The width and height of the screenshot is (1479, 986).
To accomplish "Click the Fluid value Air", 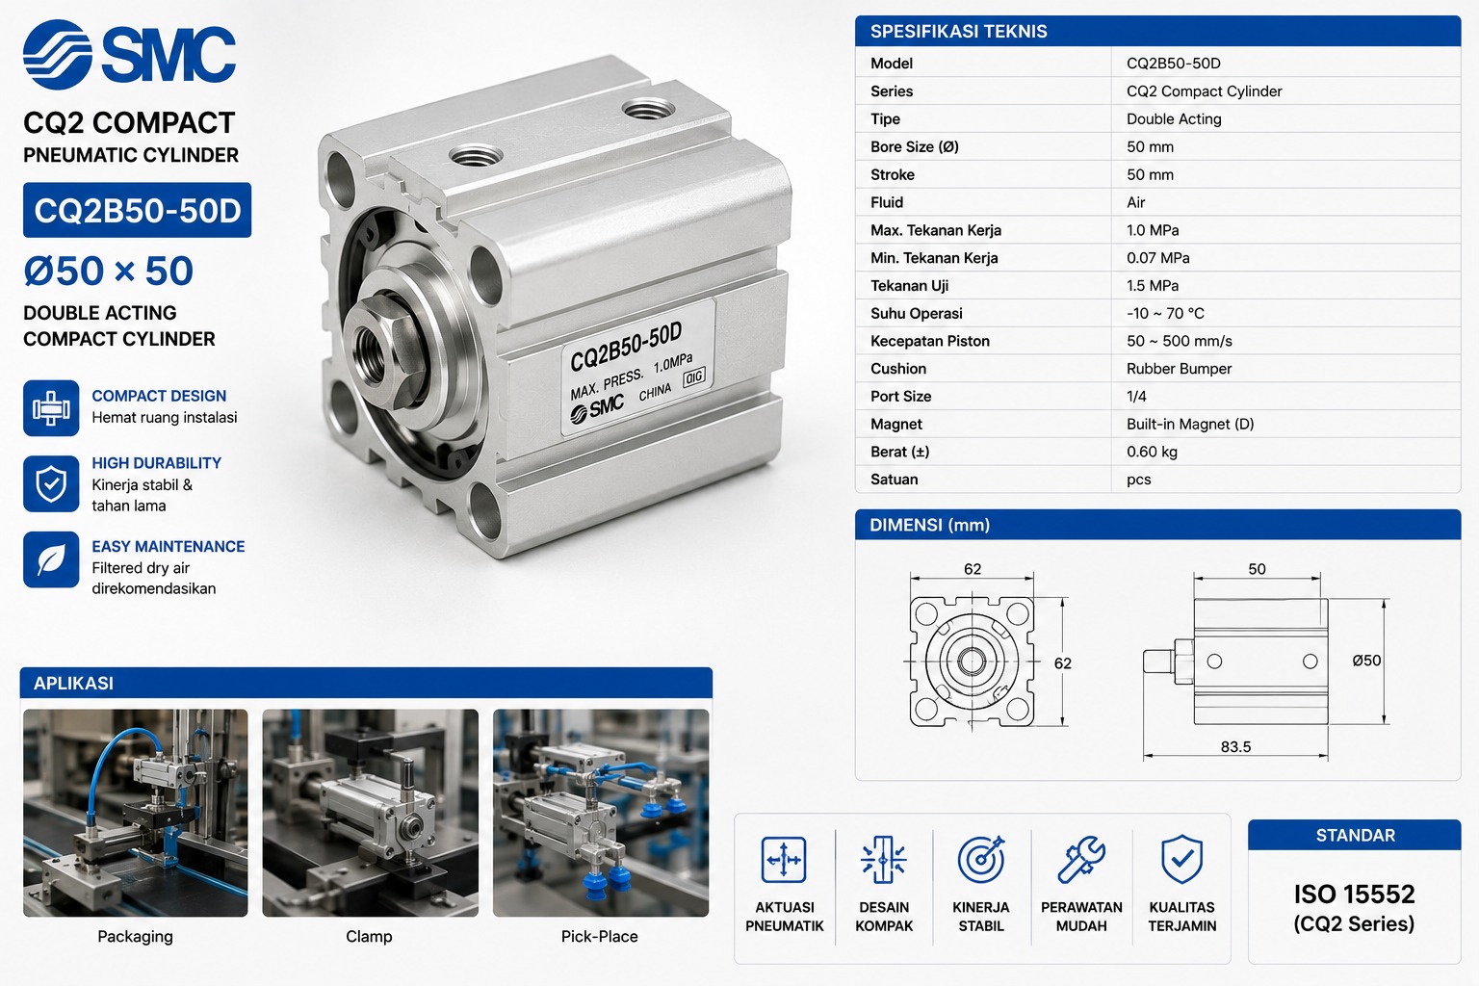I will [1136, 203].
